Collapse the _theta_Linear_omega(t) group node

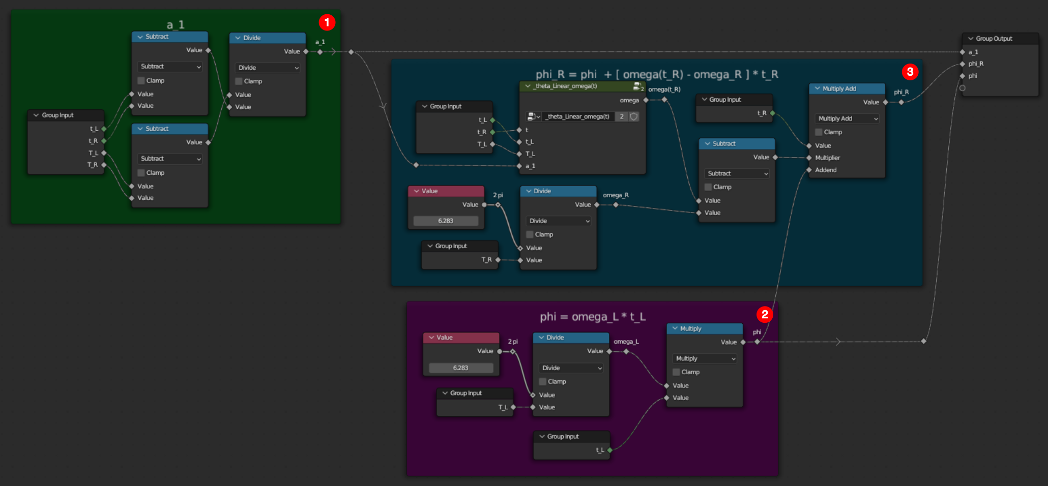pos(528,86)
